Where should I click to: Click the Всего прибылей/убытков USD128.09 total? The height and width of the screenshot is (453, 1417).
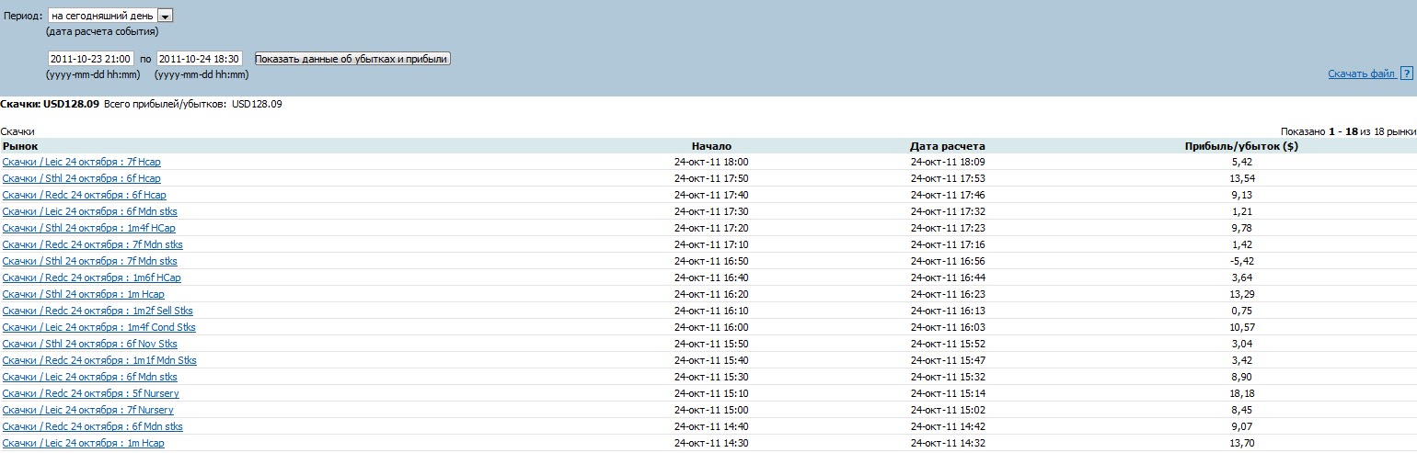193,104
